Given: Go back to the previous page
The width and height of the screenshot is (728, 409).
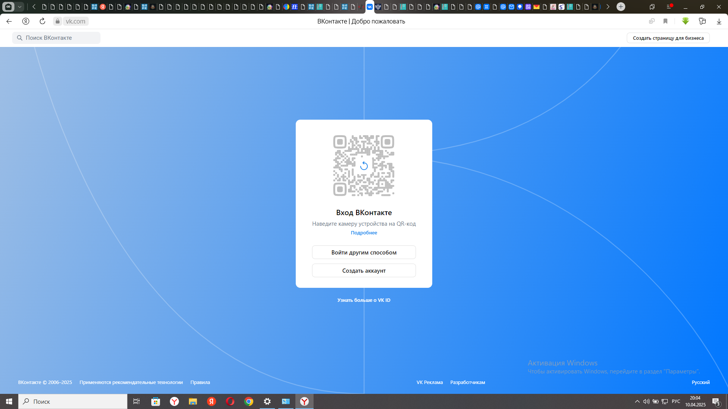Looking at the screenshot, I should click(9, 21).
